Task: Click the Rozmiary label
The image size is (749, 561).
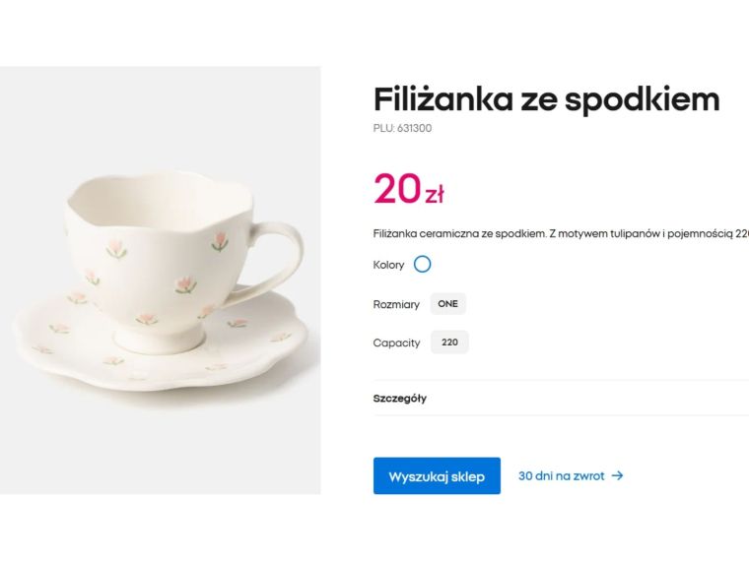Action: point(396,304)
